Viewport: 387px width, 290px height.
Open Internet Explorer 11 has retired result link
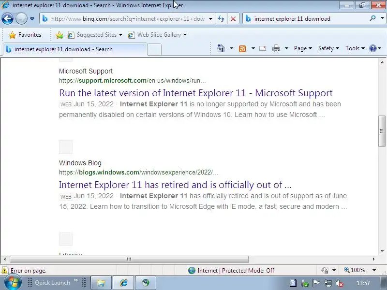coord(175,185)
